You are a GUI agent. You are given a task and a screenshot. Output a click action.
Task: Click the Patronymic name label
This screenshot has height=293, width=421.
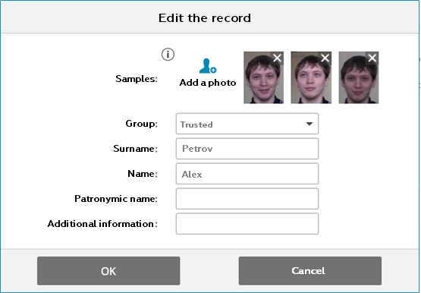(x=116, y=199)
